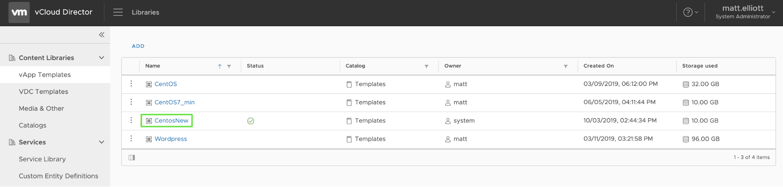
Task: Click the vCloud Director title
Action: (63, 12)
